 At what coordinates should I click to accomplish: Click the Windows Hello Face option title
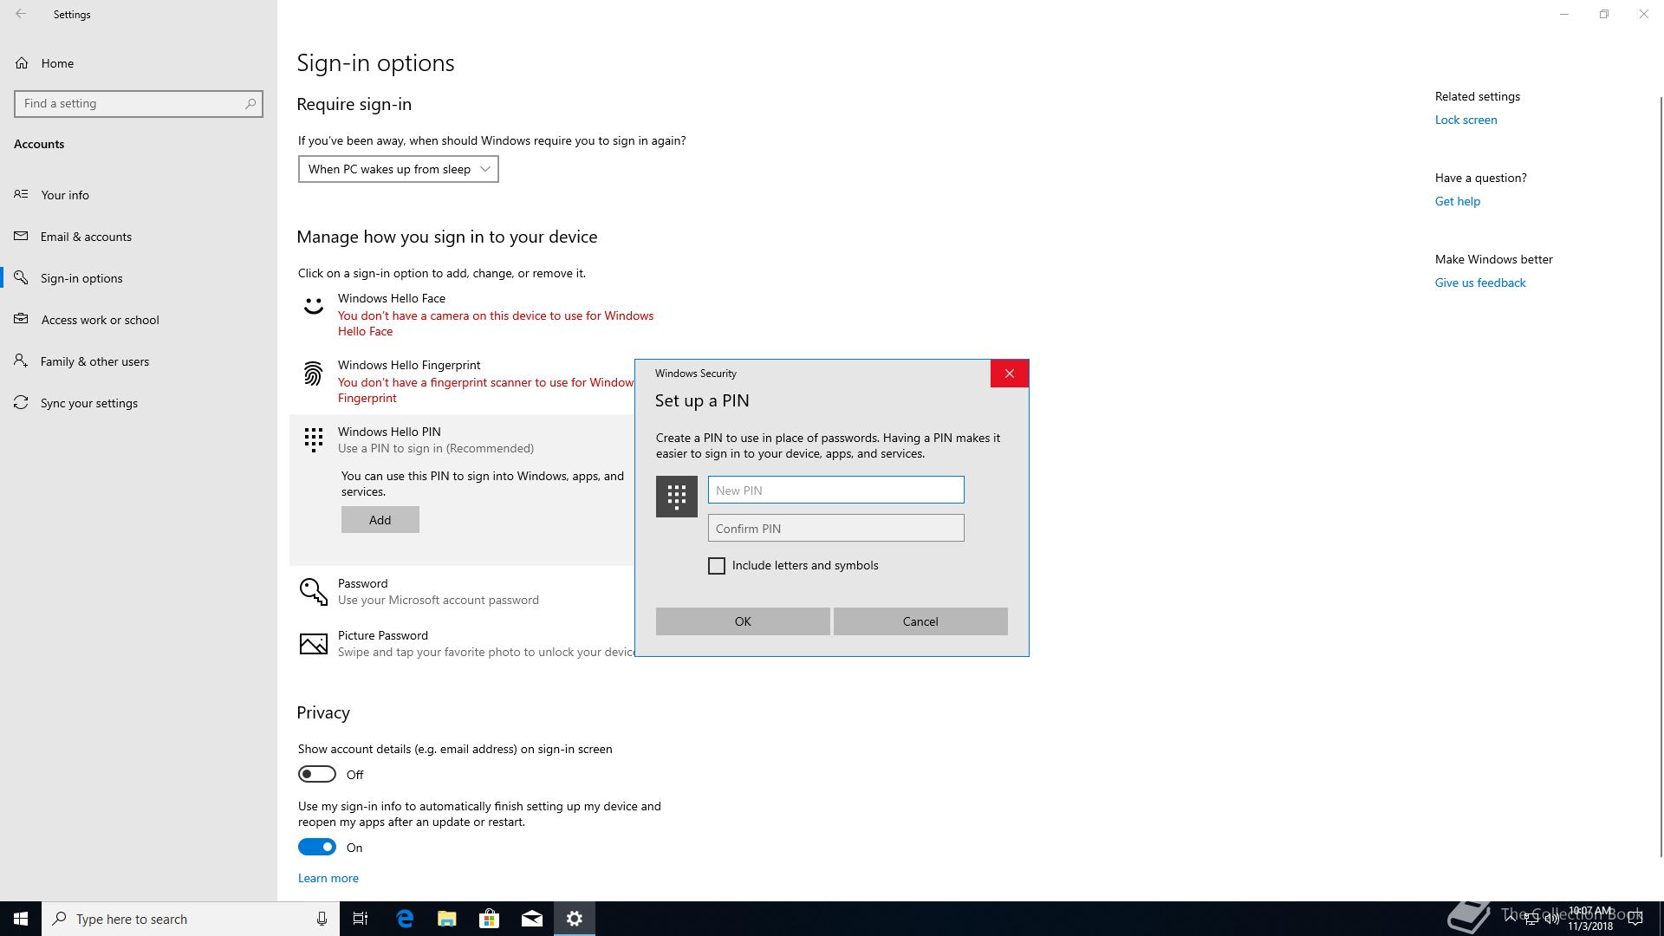(392, 298)
